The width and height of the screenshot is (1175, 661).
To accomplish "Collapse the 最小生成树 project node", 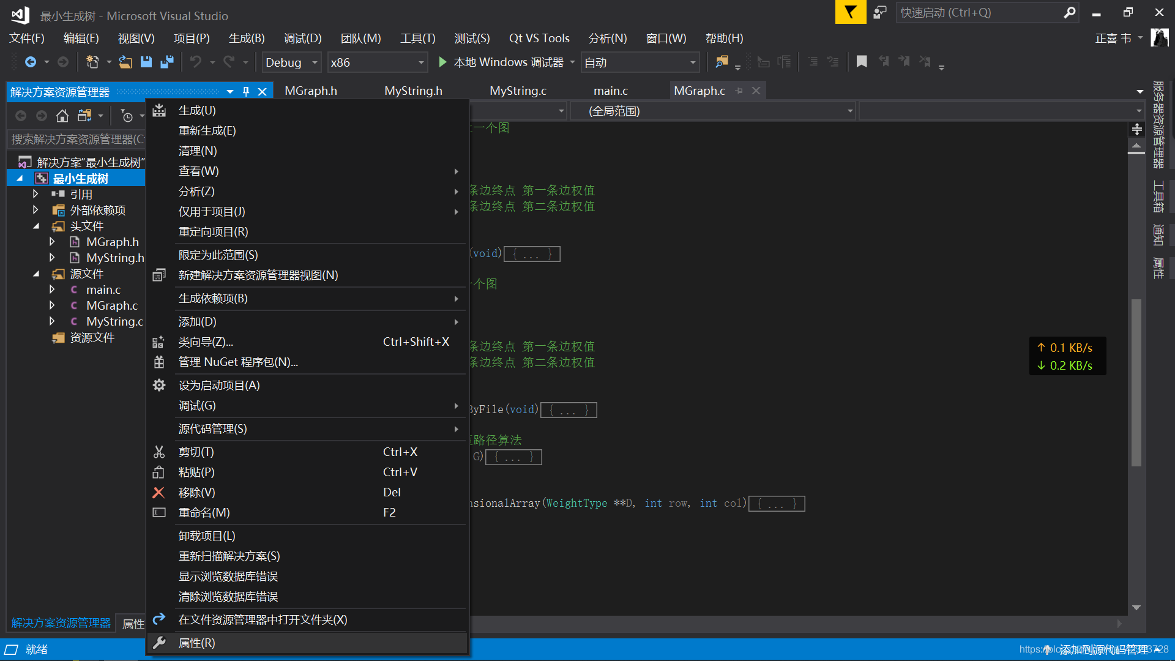I will pos(20,179).
